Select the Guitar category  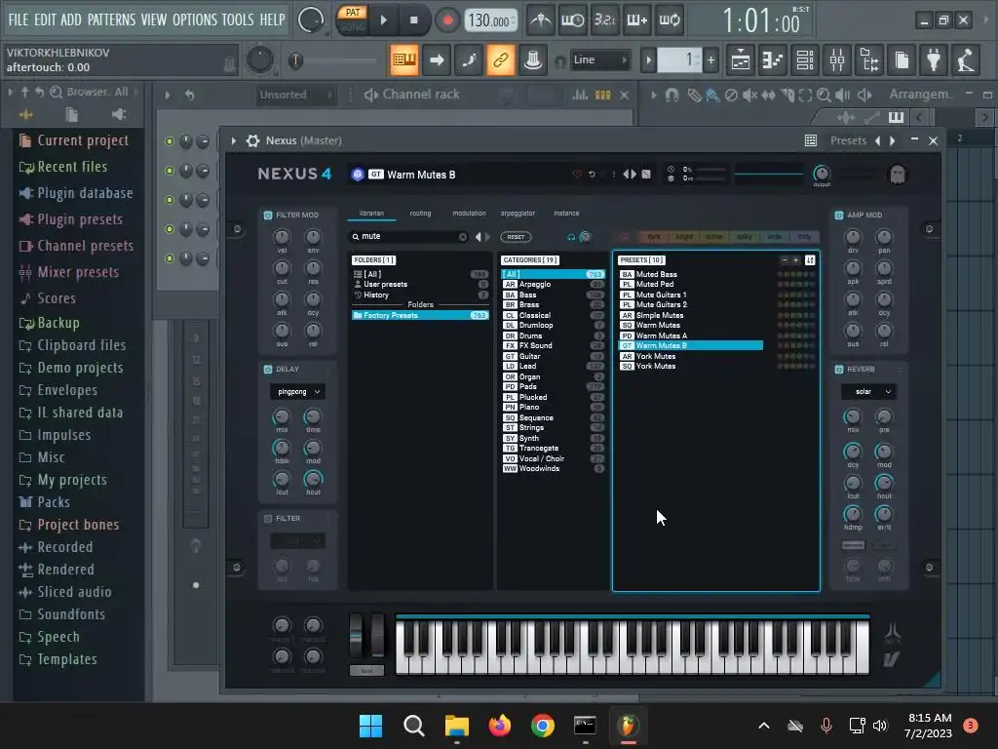(x=553, y=356)
